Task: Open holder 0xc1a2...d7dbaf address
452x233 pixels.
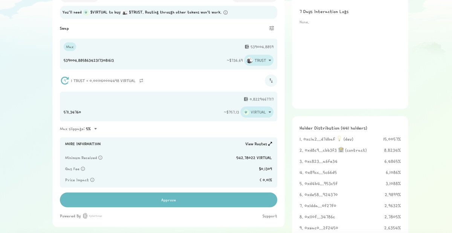Action: pyautogui.click(x=319, y=139)
